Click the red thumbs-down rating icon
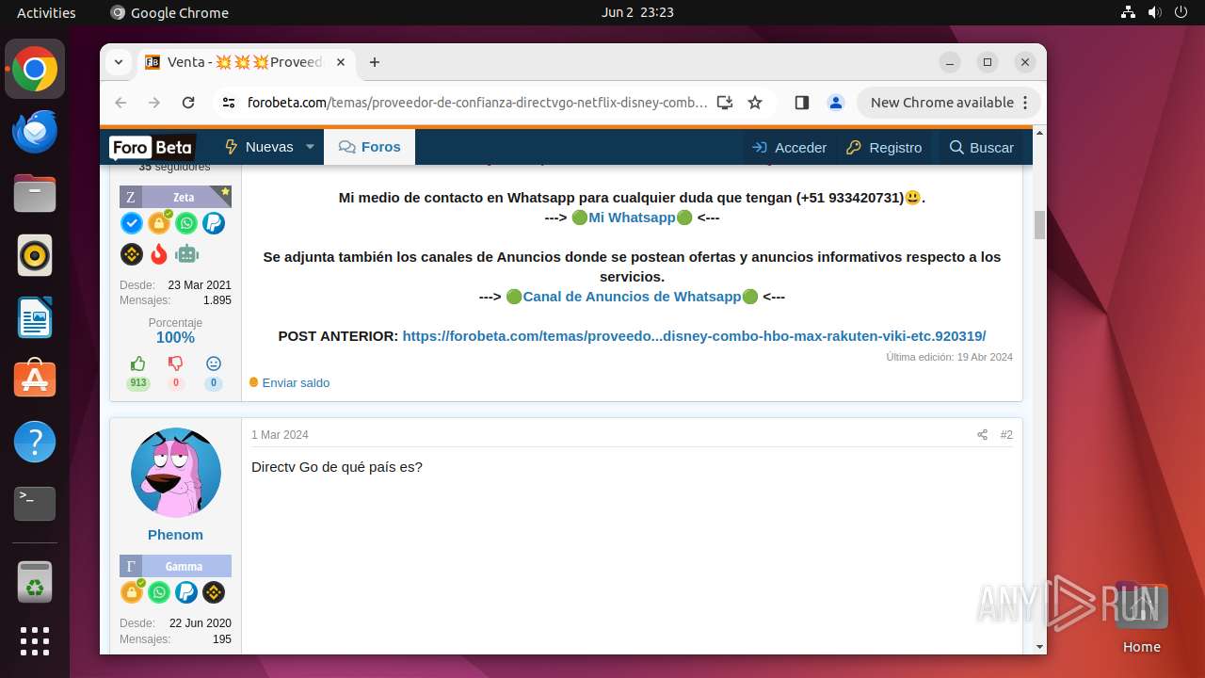This screenshot has width=1205, height=678. [175, 363]
